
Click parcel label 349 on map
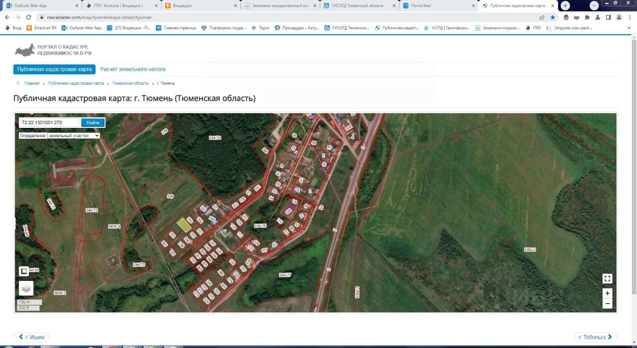coord(170,197)
